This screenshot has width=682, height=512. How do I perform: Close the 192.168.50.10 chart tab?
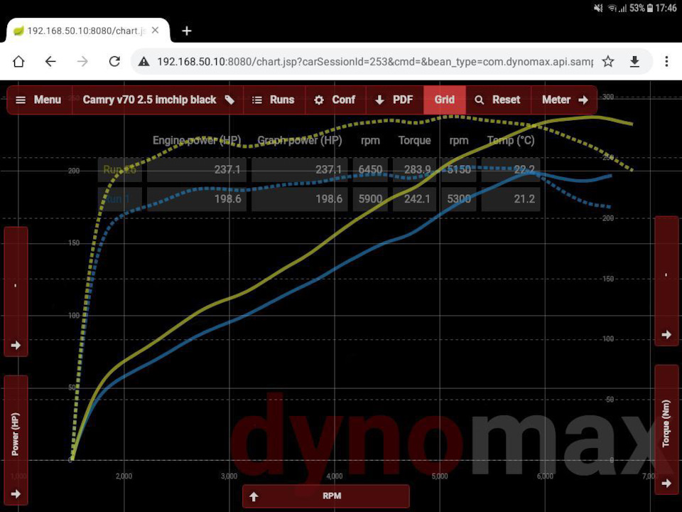point(156,31)
